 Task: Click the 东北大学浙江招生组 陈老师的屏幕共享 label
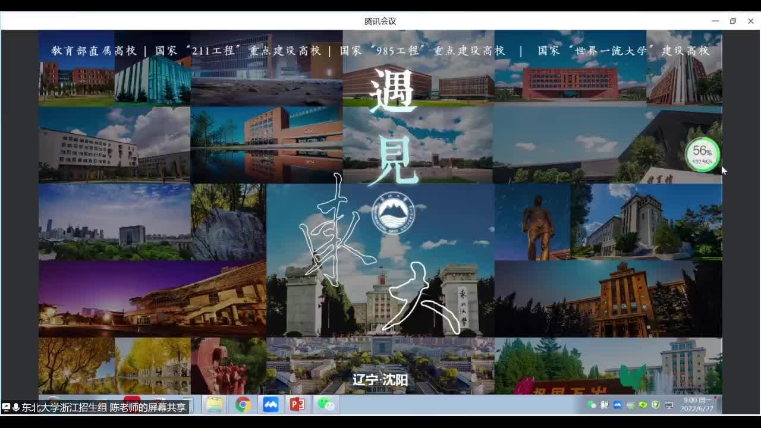click(x=104, y=407)
